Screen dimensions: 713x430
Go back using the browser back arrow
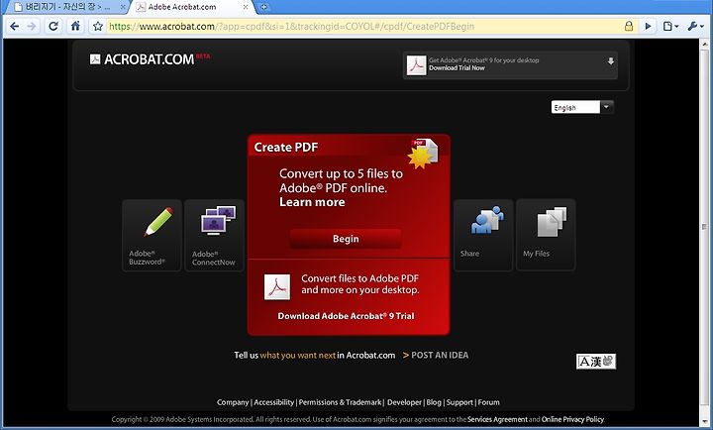pyautogui.click(x=14, y=27)
